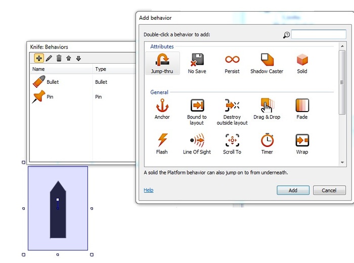Open the Help link
The image size is (354, 263).
pyautogui.click(x=148, y=190)
